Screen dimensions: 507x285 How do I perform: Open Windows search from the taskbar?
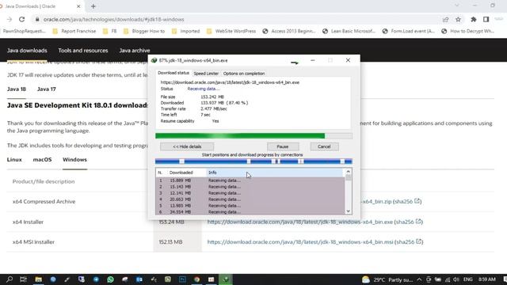pos(10,279)
